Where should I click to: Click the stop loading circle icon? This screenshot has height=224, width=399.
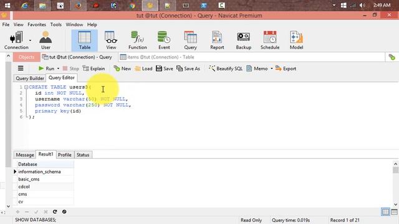[x=64, y=212]
